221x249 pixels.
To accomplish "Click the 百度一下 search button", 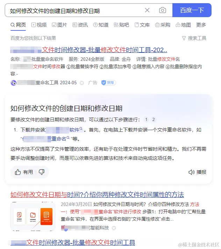I will [x=192, y=10].
